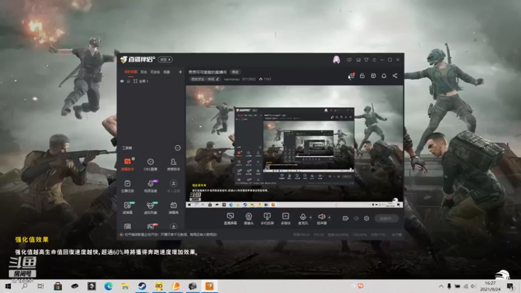Open Steam from the taskbar
The width and height of the screenshot is (521, 293).
(142, 286)
